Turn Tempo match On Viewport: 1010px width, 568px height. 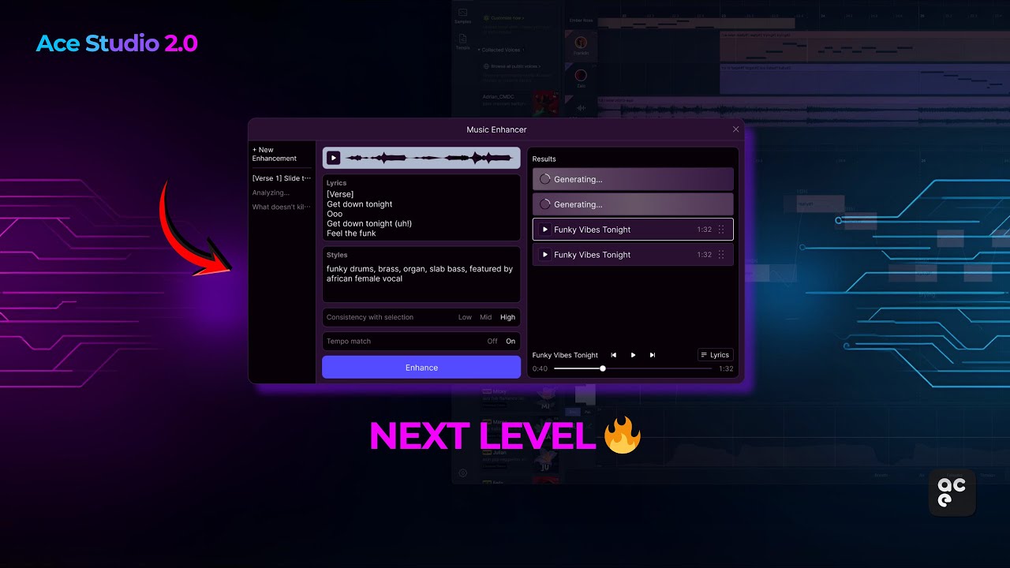pos(511,342)
